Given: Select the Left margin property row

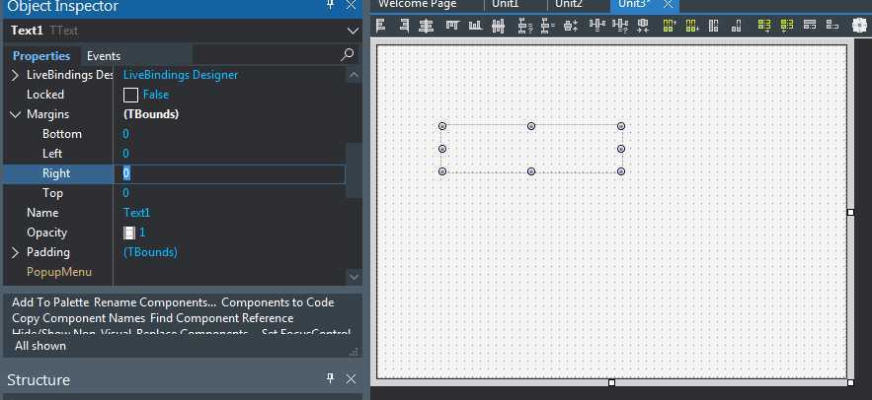Looking at the screenshot, I should (174, 154).
